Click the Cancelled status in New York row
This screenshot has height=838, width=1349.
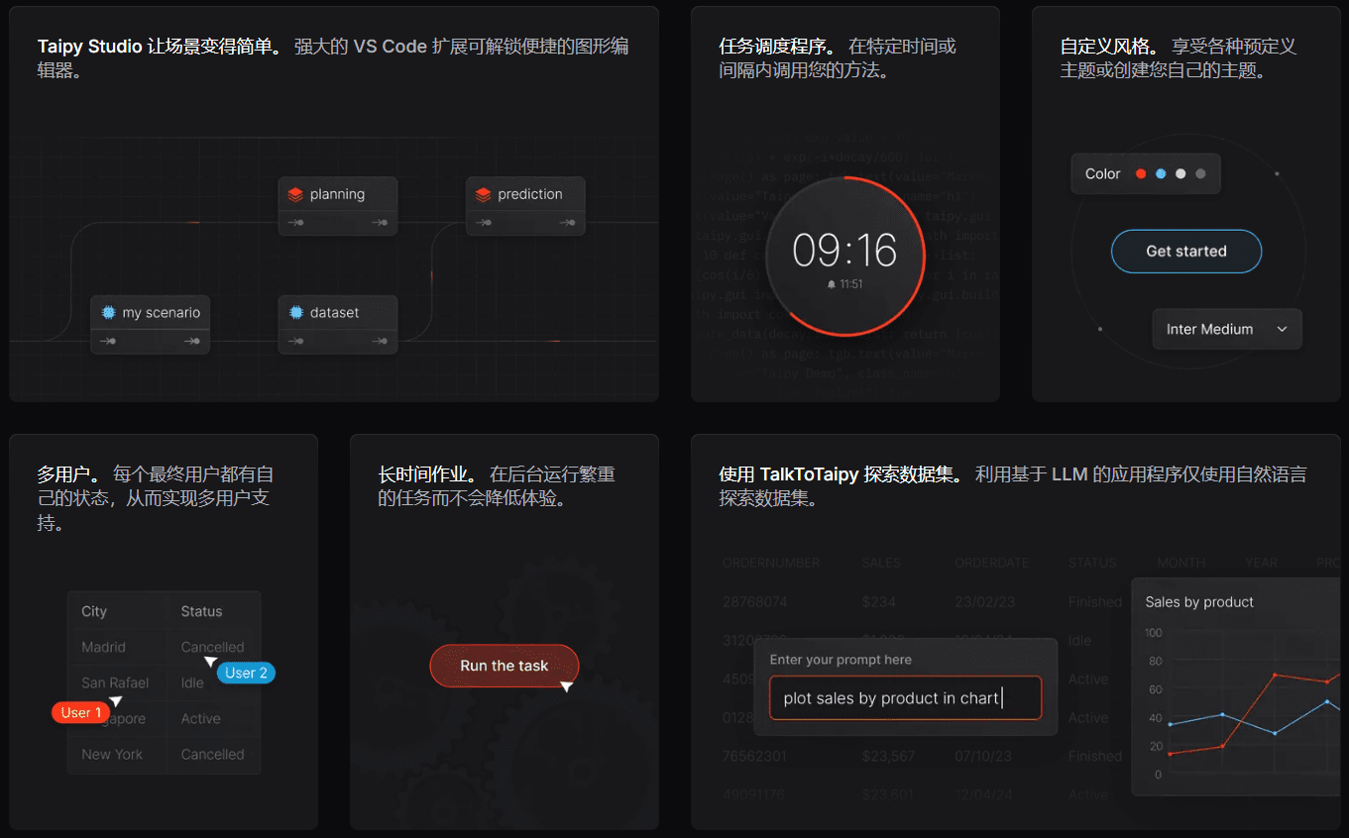pos(212,754)
